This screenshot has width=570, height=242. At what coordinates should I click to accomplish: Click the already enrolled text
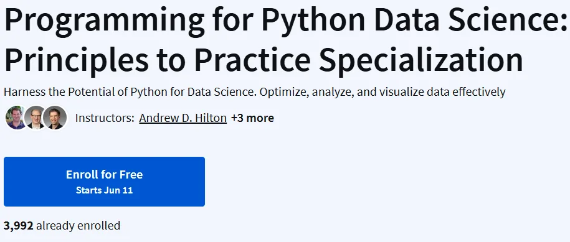click(78, 226)
